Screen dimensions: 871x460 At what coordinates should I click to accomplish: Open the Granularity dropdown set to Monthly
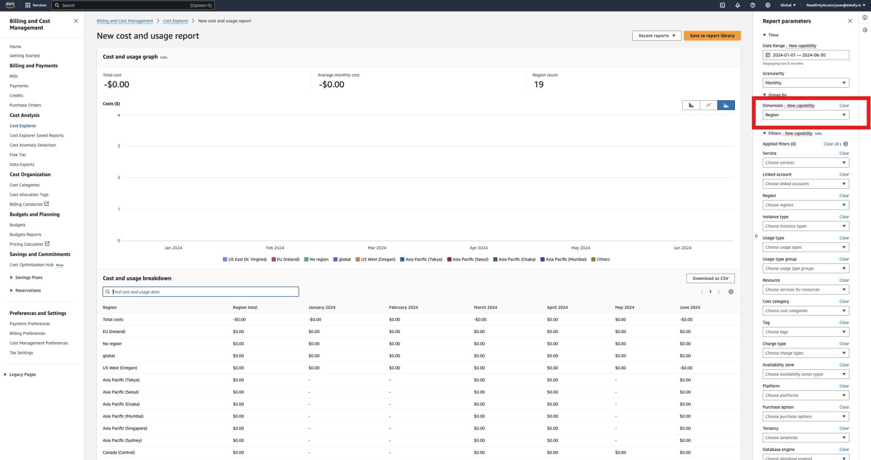point(805,83)
